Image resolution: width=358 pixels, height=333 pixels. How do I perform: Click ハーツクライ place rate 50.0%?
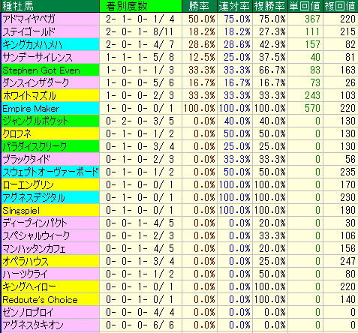click(x=272, y=274)
